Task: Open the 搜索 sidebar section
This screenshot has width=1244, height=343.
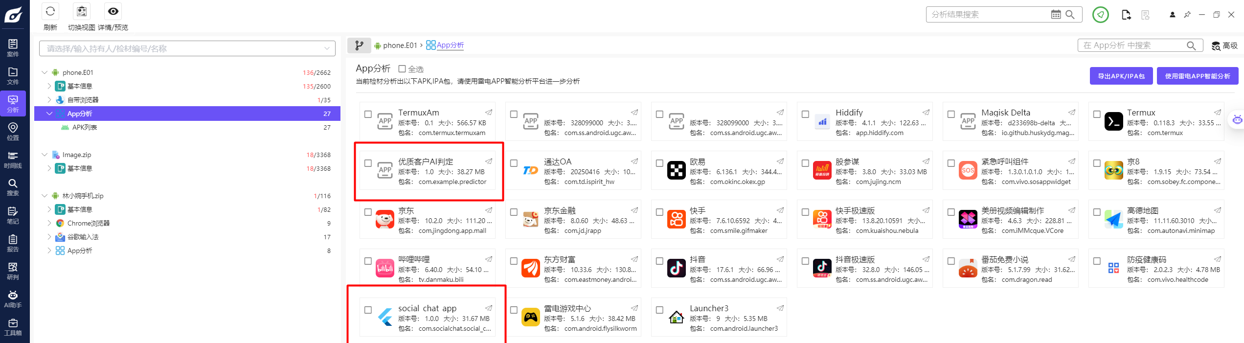Action: 13,187
